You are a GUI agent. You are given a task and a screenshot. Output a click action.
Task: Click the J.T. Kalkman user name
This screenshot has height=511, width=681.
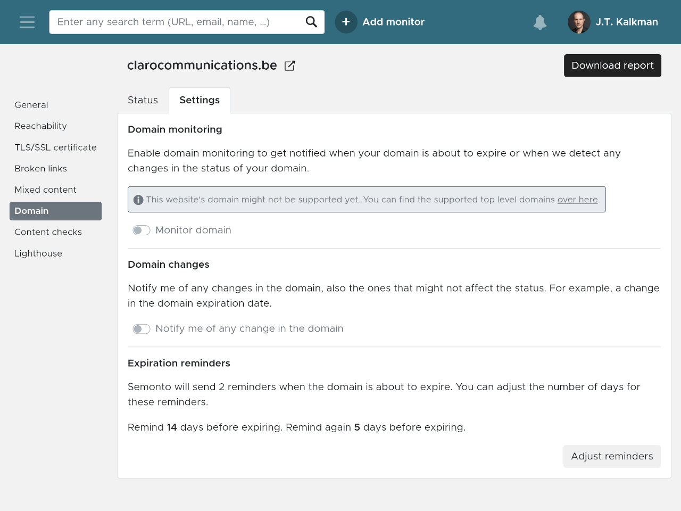coord(627,22)
